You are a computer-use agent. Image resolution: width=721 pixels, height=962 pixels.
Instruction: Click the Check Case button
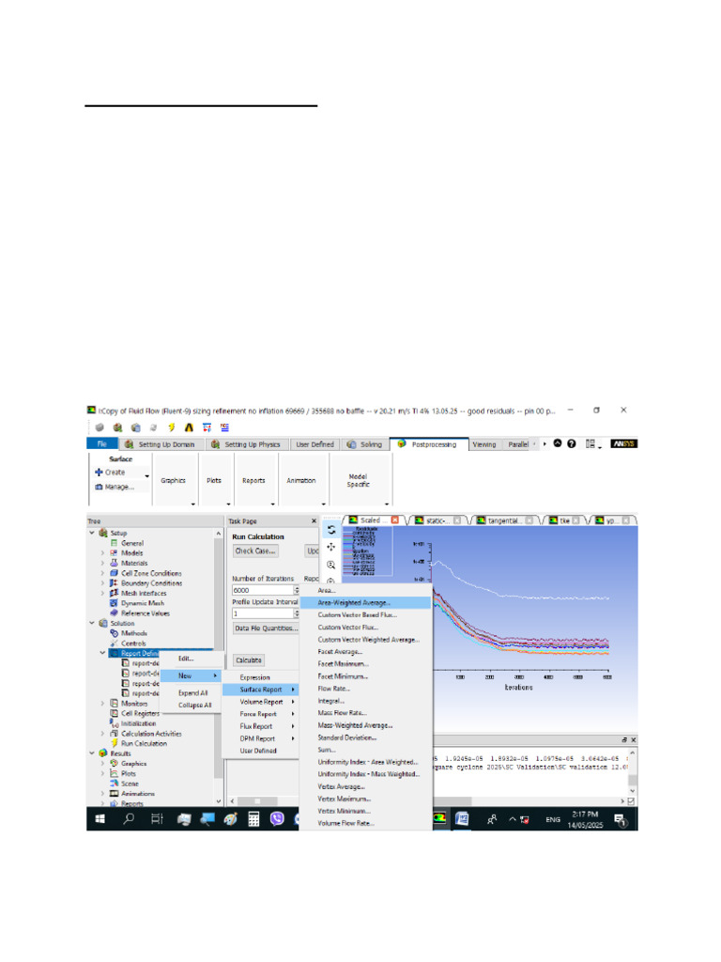(x=255, y=551)
